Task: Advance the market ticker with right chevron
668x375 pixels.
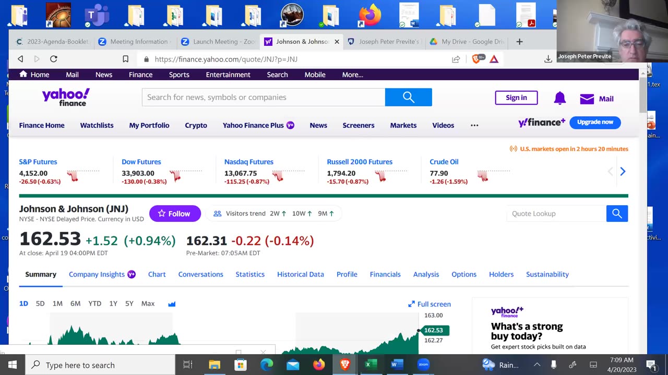Action: (x=623, y=171)
